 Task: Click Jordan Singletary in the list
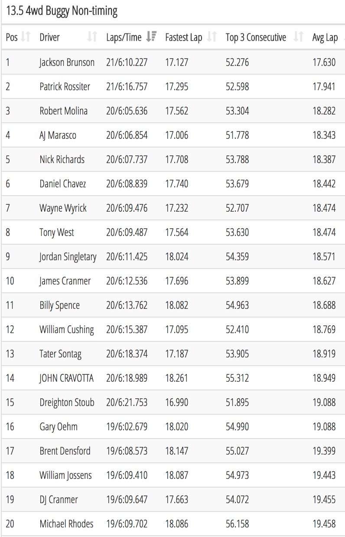[68, 257]
